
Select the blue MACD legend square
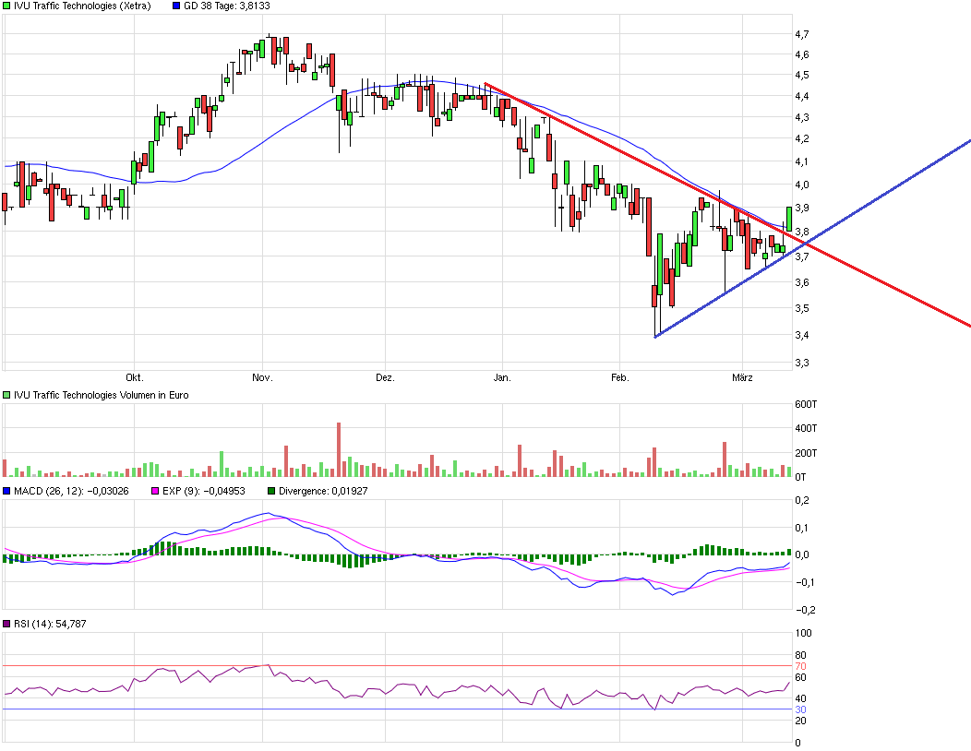click(7, 492)
